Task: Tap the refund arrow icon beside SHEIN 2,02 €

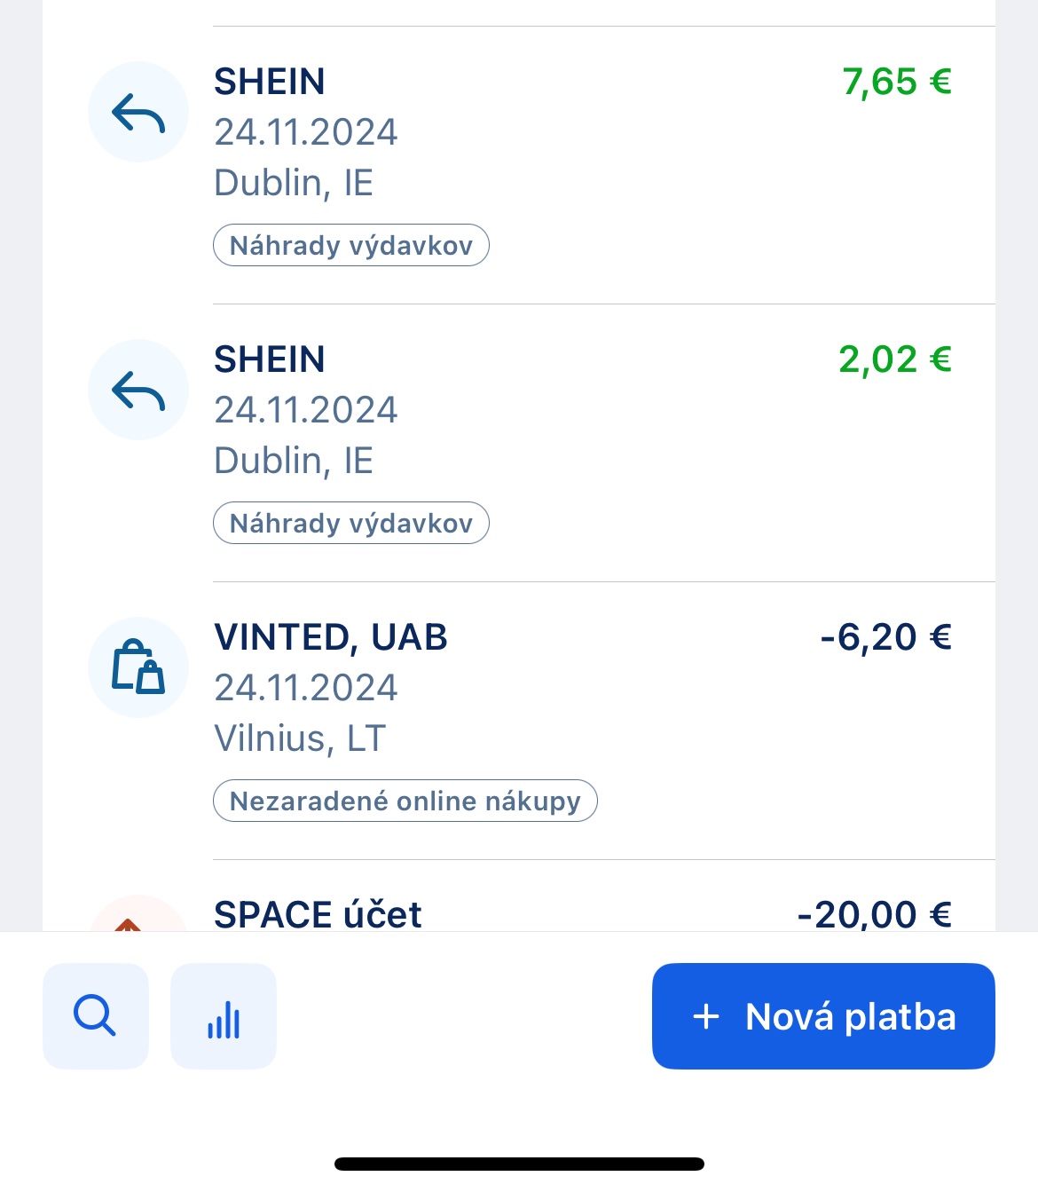Action: tap(138, 391)
